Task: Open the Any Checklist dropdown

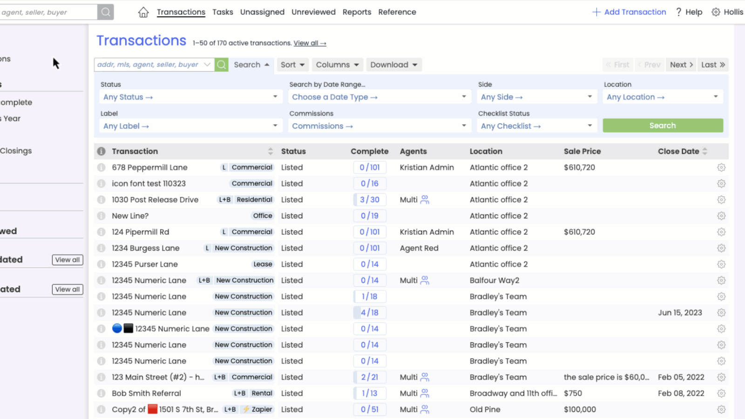Action: pyautogui.click(x=536, y=126)
